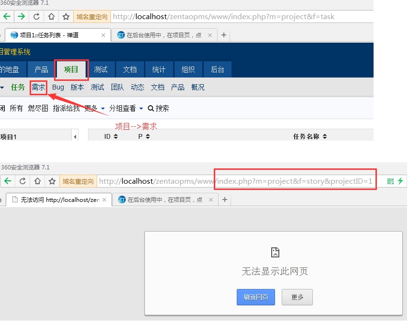Click back arrow in bottom browser
Image resolution: width=408 pixels, height=322 pixels.
pyautogui.click(x=8, y=181)
